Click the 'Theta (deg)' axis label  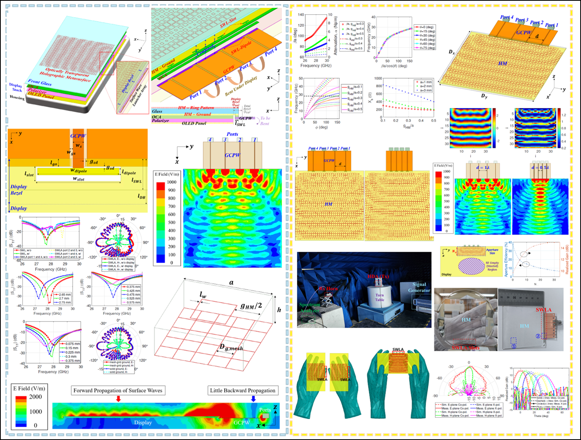(541, 416)
